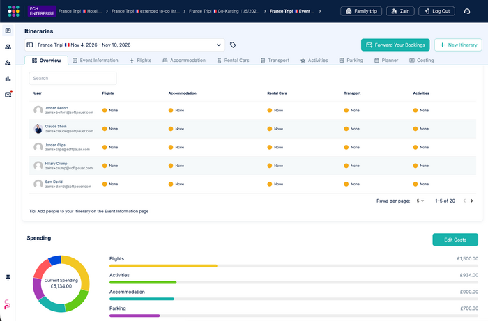The image size is (488, 321).
Task: Open France Trip extended to-do list breadcrumb
Action: 145,11
